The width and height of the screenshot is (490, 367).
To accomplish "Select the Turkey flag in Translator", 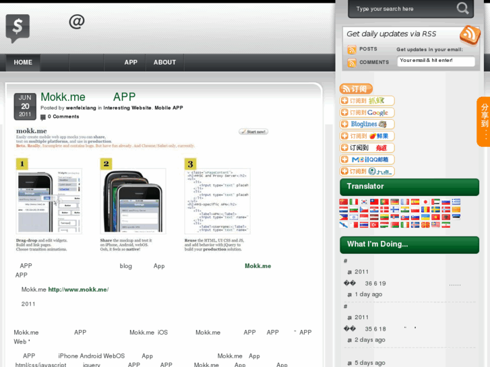I will 374,224.
